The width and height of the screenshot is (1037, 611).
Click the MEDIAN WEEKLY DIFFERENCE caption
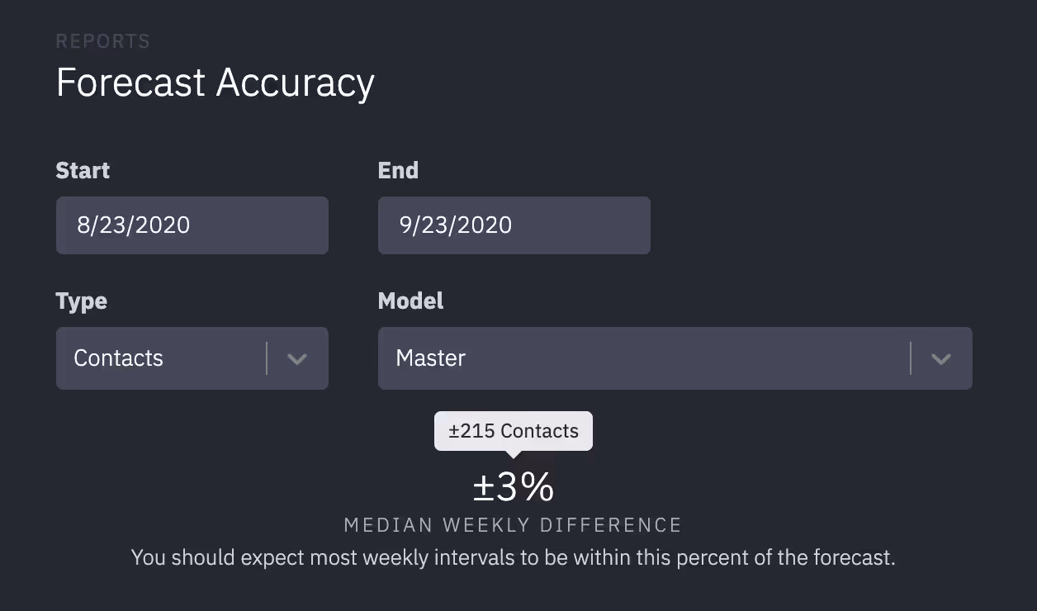(513, 525)
